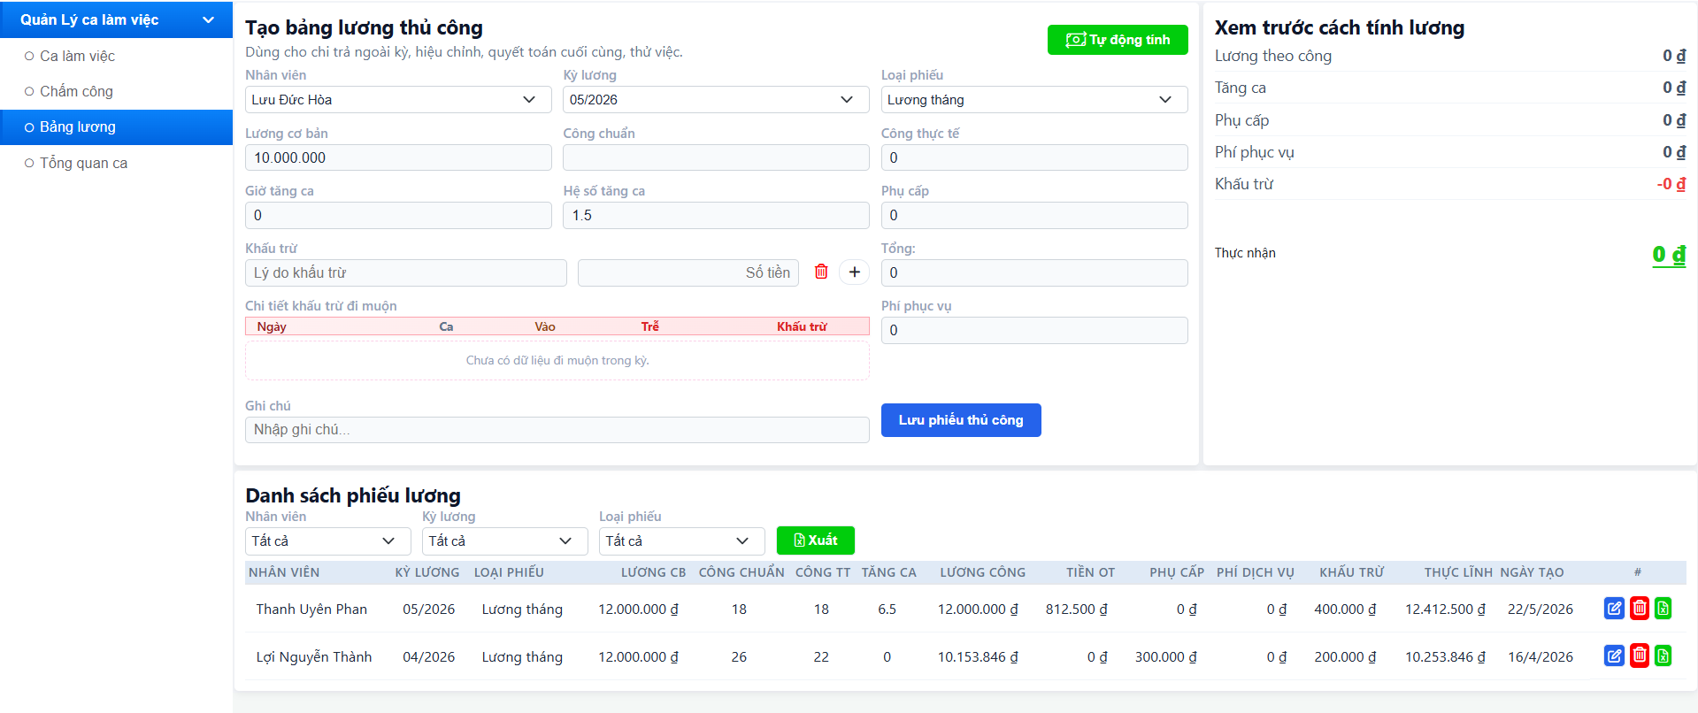Focus Công chuẩn input field
1698x713 pixels.
tap(716, 157)
